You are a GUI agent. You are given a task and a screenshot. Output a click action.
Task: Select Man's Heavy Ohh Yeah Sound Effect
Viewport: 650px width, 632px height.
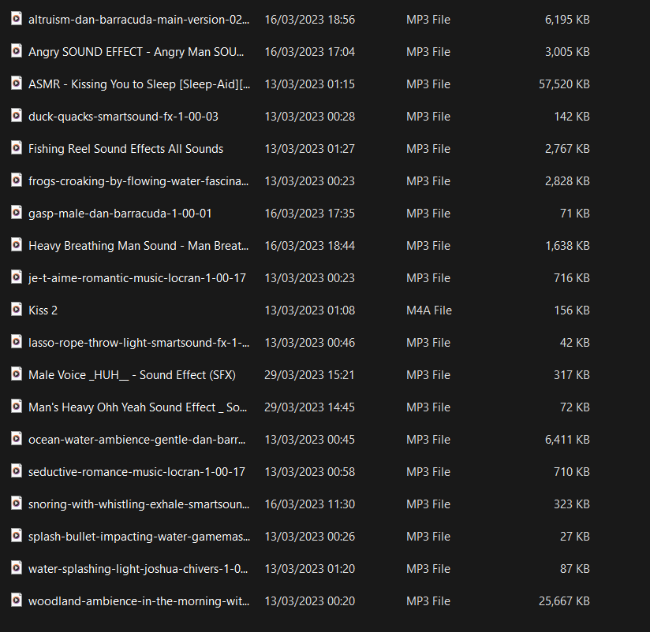click(x=137, y=407)
